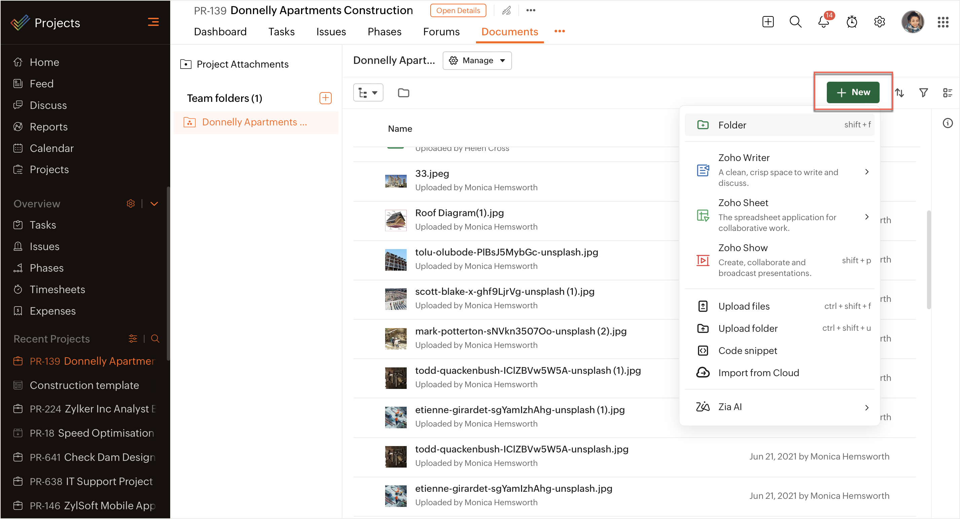Viewport: 960px width, 519px height.
Task: Toggle the list view layout icon
Action: [947, 93]
